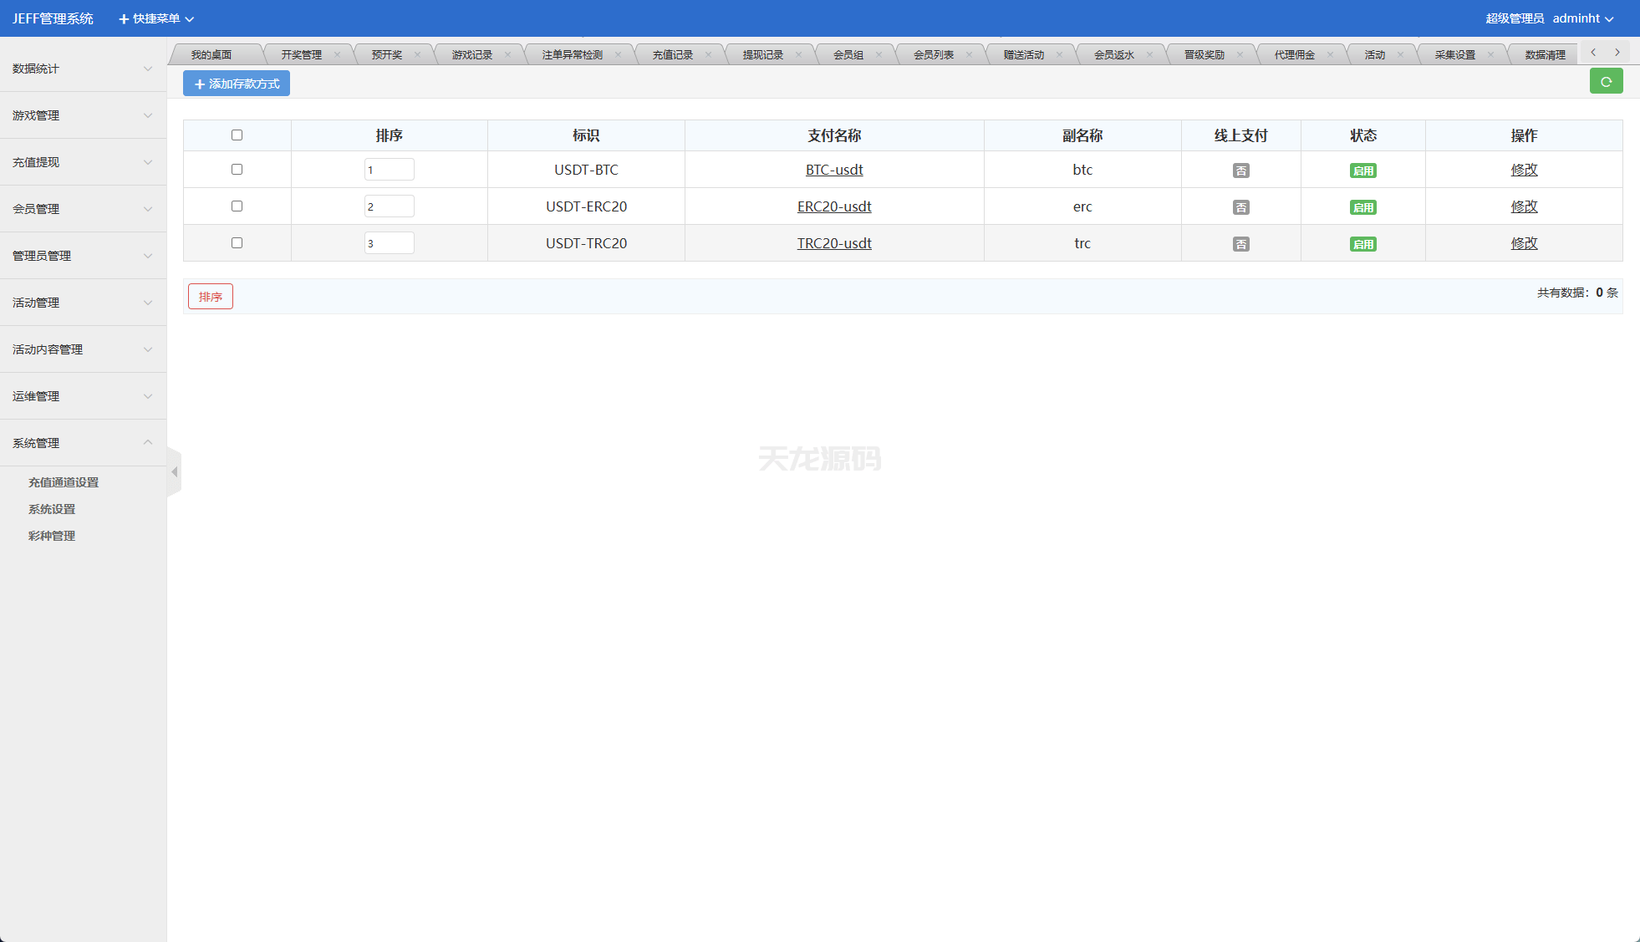This screenshot has width=1640, height=942.
Task: Switch to the 会员列表 tab
Action: pyautogui.click(x=933, y=55)
